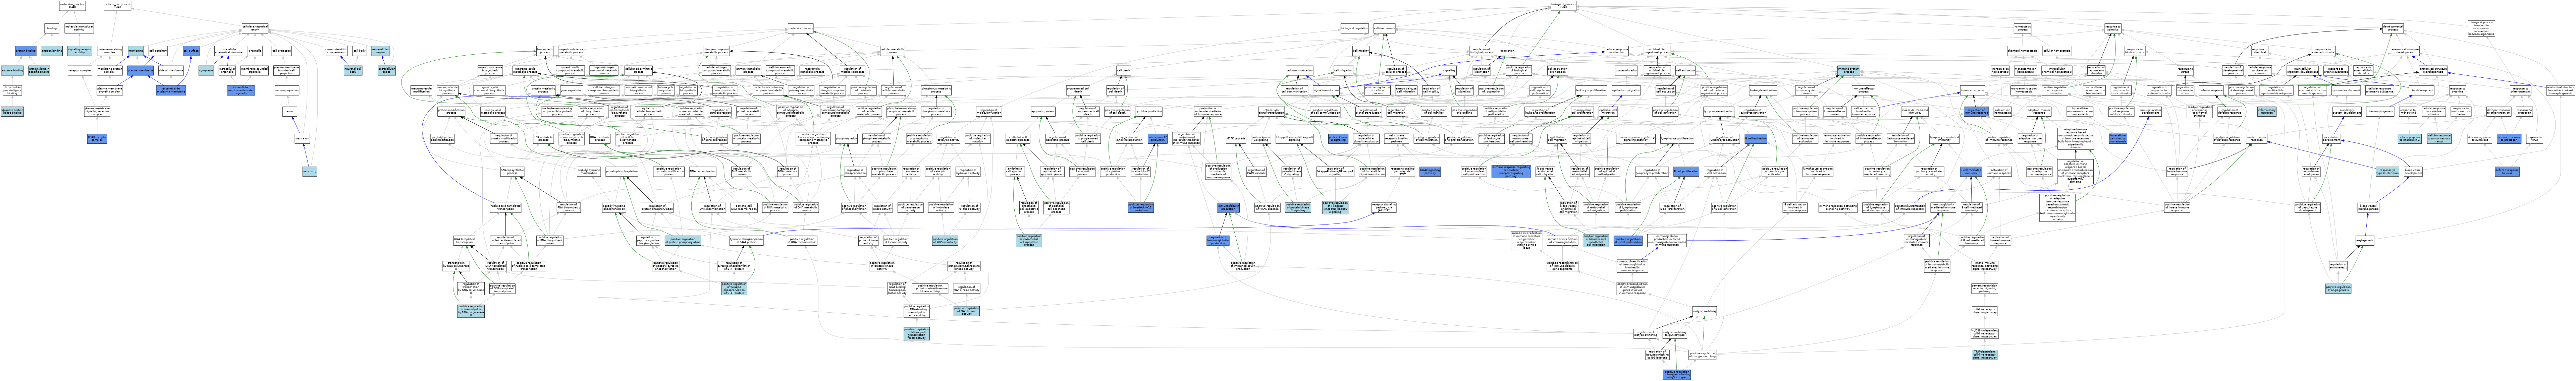Click the blue 'cell surface' node
The image size is (2576, 381).
[x=191, y=51]
